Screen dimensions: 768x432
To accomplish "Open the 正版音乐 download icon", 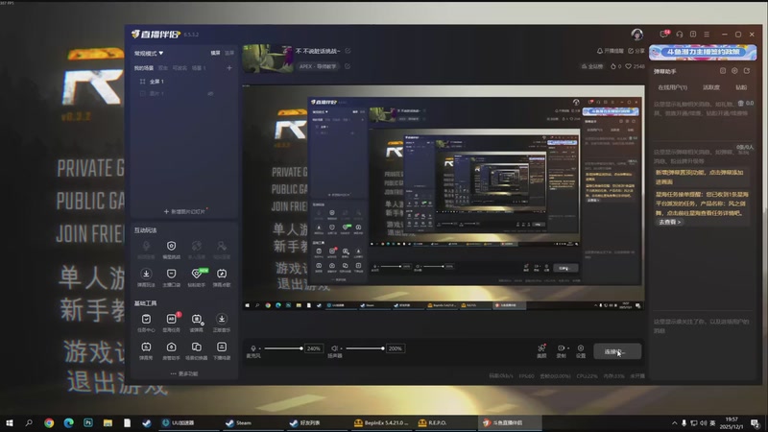I will pos(222,319).
